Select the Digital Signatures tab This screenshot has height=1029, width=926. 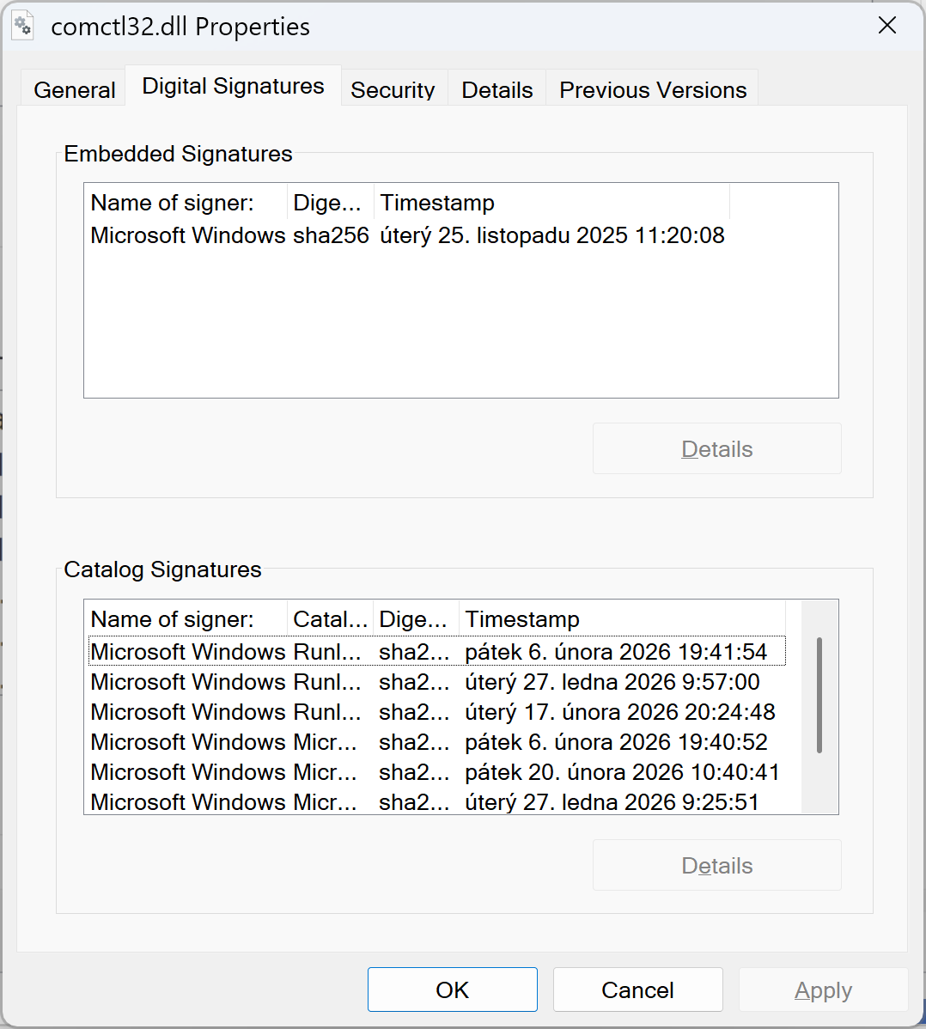point(233,86)
